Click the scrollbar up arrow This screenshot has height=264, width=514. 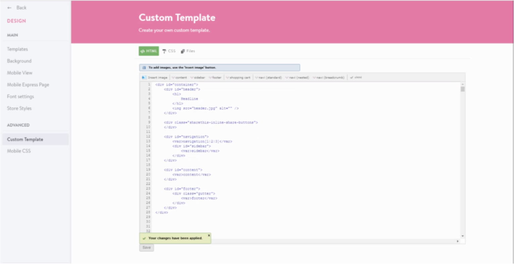[x=463, y=84]
